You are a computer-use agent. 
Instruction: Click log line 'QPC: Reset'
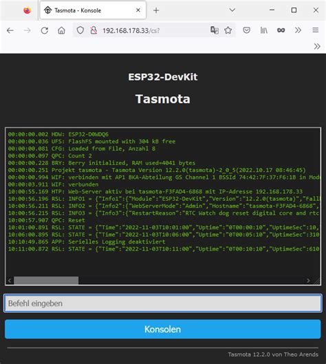click(x=46, y=220)
